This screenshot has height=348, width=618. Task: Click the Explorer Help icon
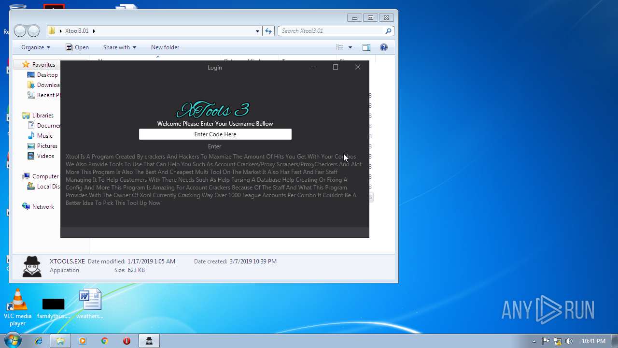384,47
